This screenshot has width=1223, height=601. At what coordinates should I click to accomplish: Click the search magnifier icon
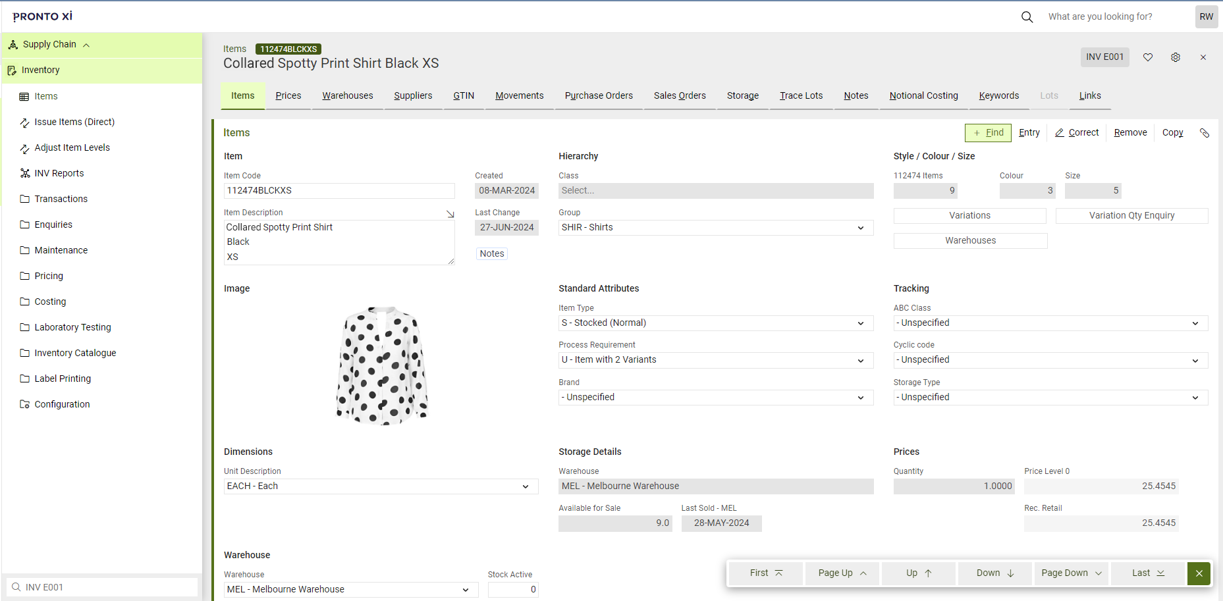pyautogui.click(x=1027, y=16)
